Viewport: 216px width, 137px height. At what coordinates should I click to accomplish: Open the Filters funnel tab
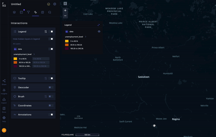28,12
